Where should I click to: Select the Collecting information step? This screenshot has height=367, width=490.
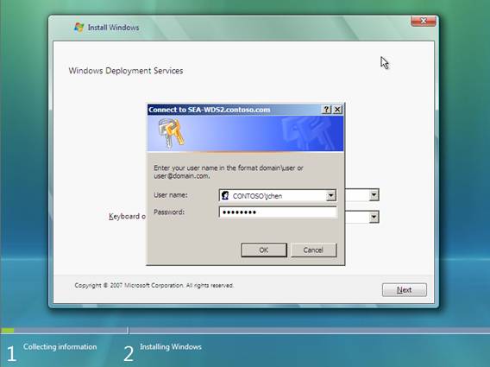pyautogui.click(x=60, y=346)
